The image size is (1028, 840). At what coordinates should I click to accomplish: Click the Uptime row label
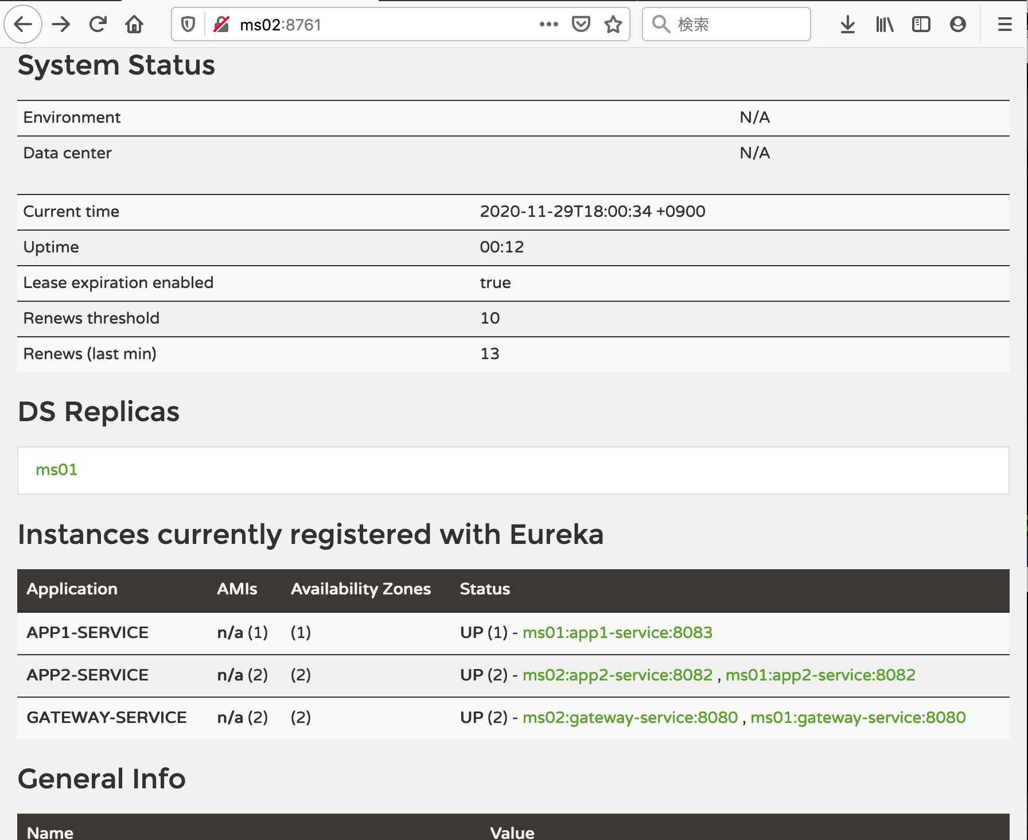click(x=51, y=247)
